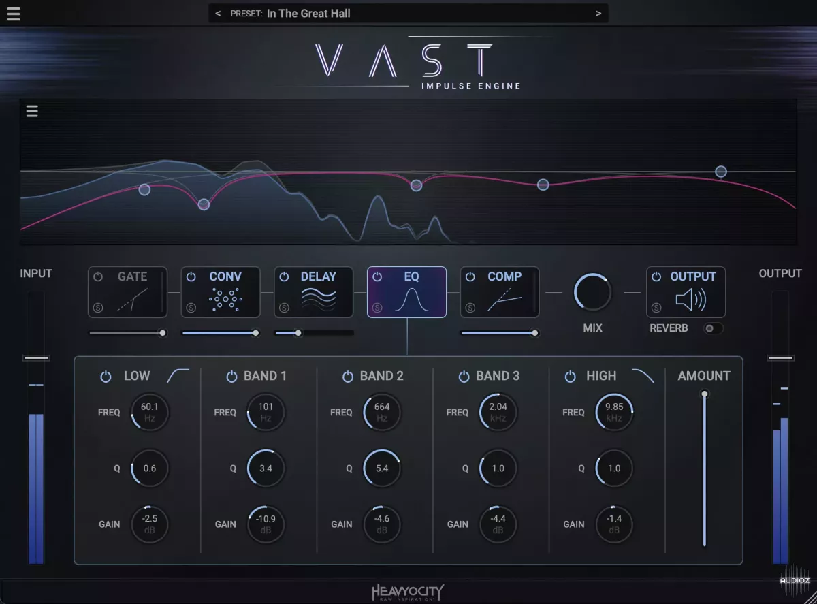
Task: Click the LOW Q knob 0.6
Action: (150, 468)
